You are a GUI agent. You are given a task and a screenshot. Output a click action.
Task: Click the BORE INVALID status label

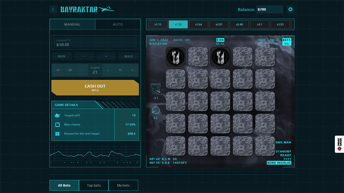pos(279,163)
